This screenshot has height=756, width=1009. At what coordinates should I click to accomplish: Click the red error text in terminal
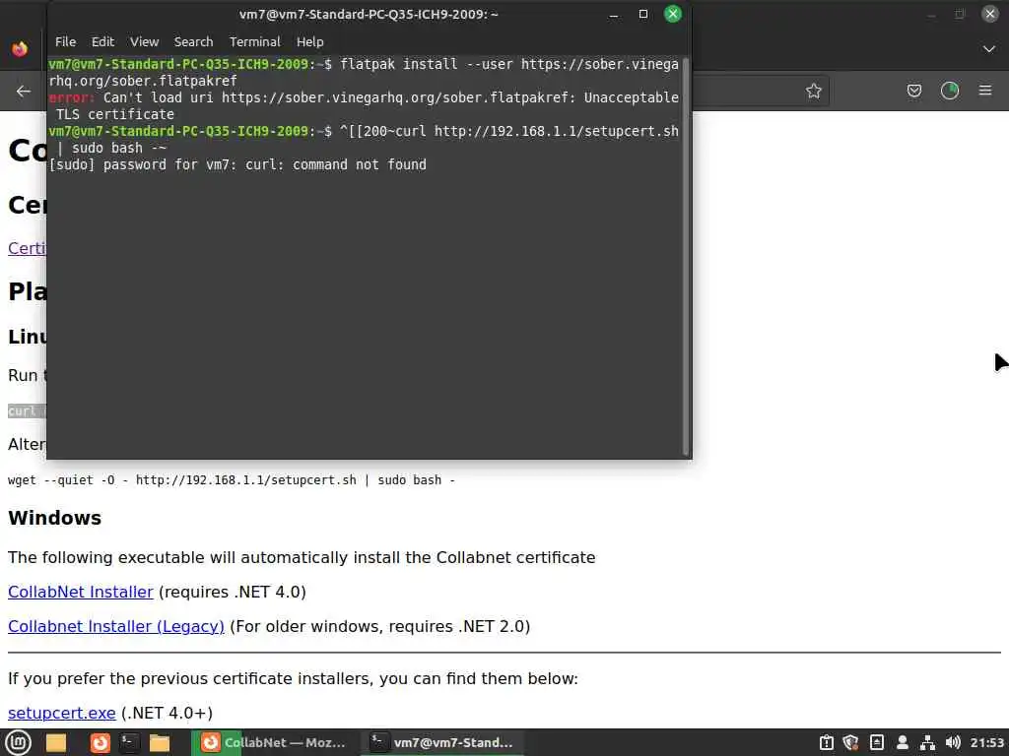click(71, 97)
